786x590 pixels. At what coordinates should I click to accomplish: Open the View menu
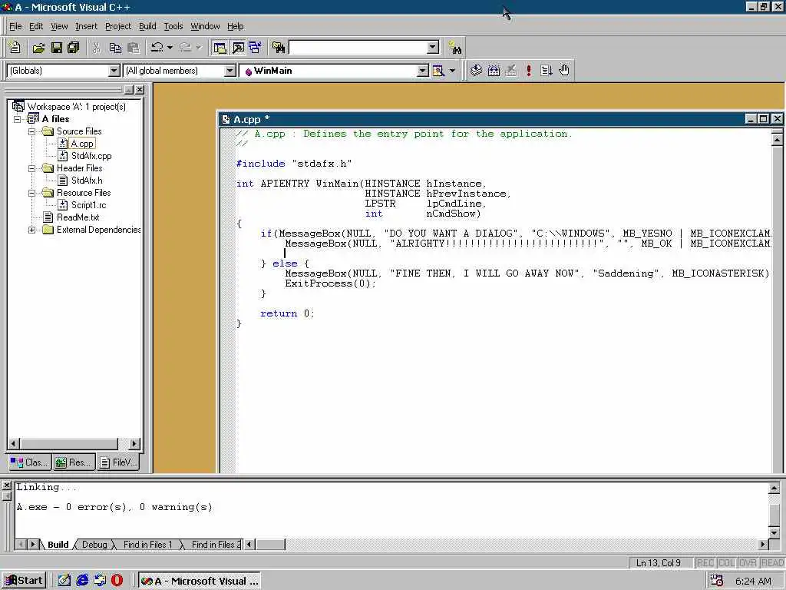59,26
